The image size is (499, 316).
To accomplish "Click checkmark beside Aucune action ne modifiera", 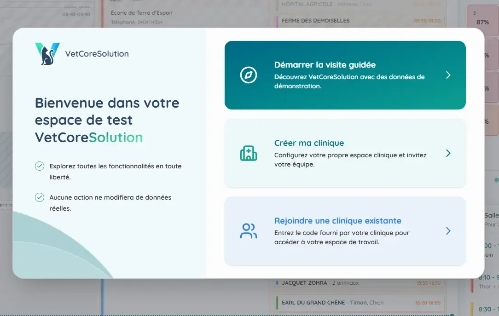I will (40, 197).
